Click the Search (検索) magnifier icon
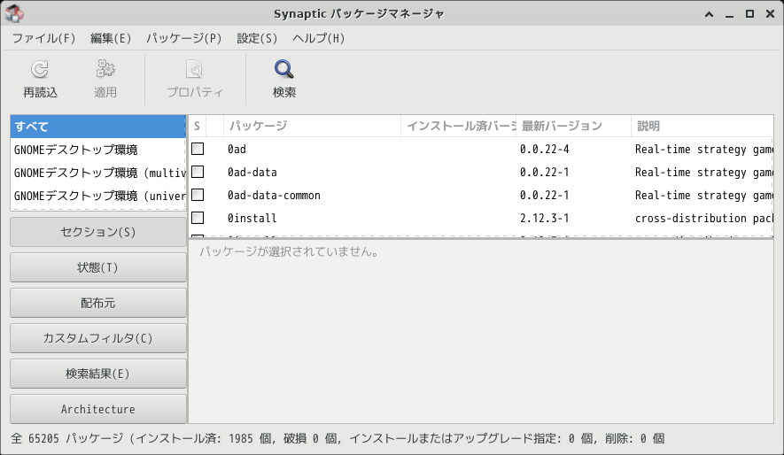 [284, 69]
